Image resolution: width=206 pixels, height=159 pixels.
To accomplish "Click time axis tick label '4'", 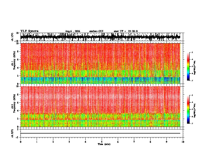I will [x=86, y=142].
